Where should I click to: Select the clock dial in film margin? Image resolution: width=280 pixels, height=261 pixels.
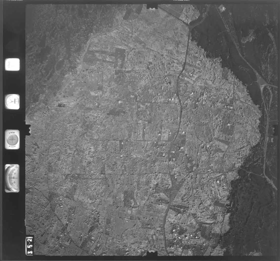point(12,102)
